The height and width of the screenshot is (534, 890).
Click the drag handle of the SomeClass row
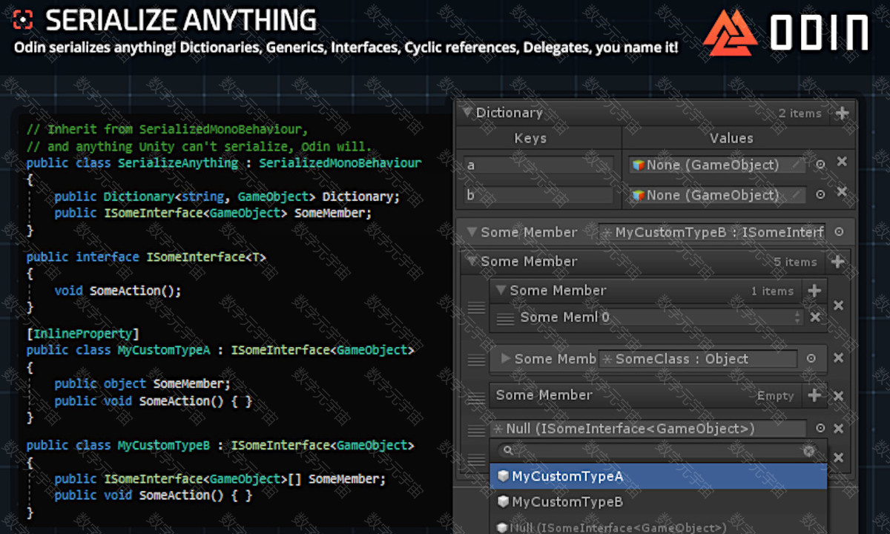coord(476,360)
